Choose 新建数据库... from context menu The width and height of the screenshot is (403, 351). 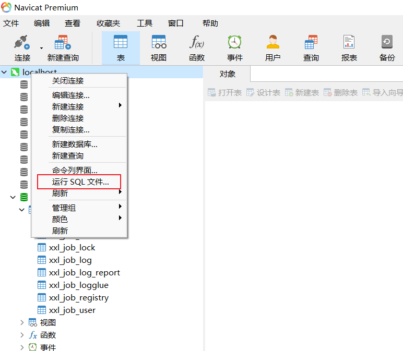79,144
